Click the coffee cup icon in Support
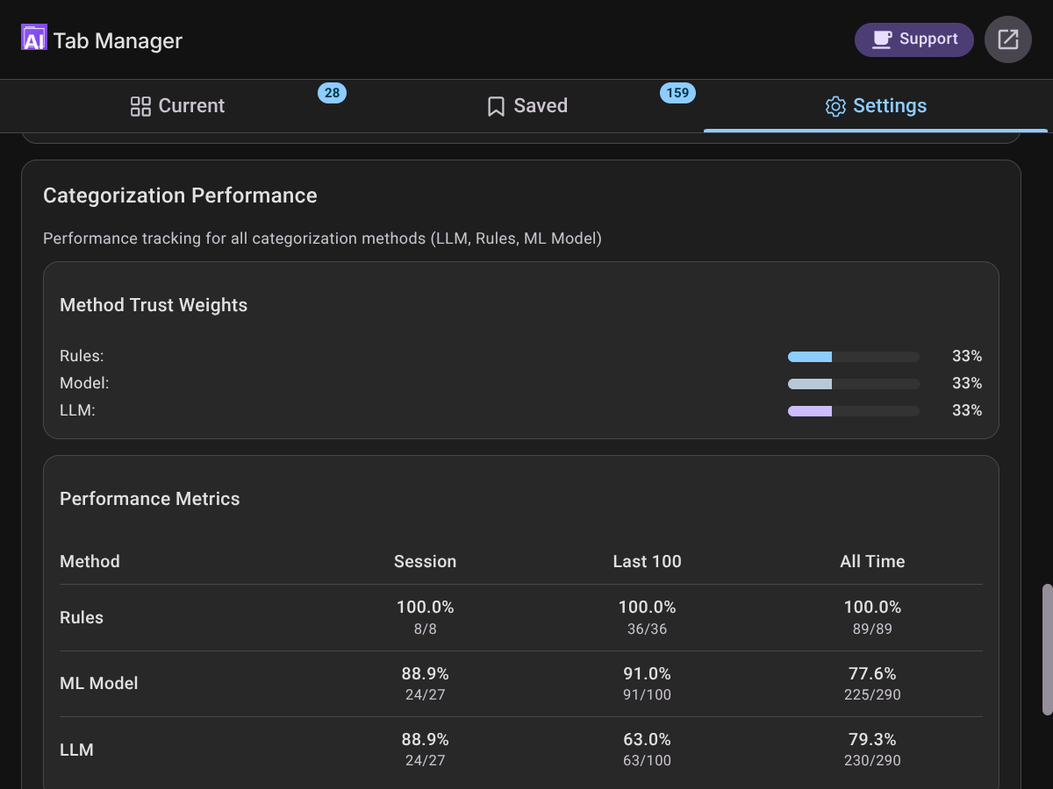The image size is (1053, 789). click(x=881, y=39)
